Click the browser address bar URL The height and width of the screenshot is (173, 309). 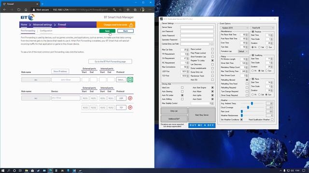(x=81, y=10)
